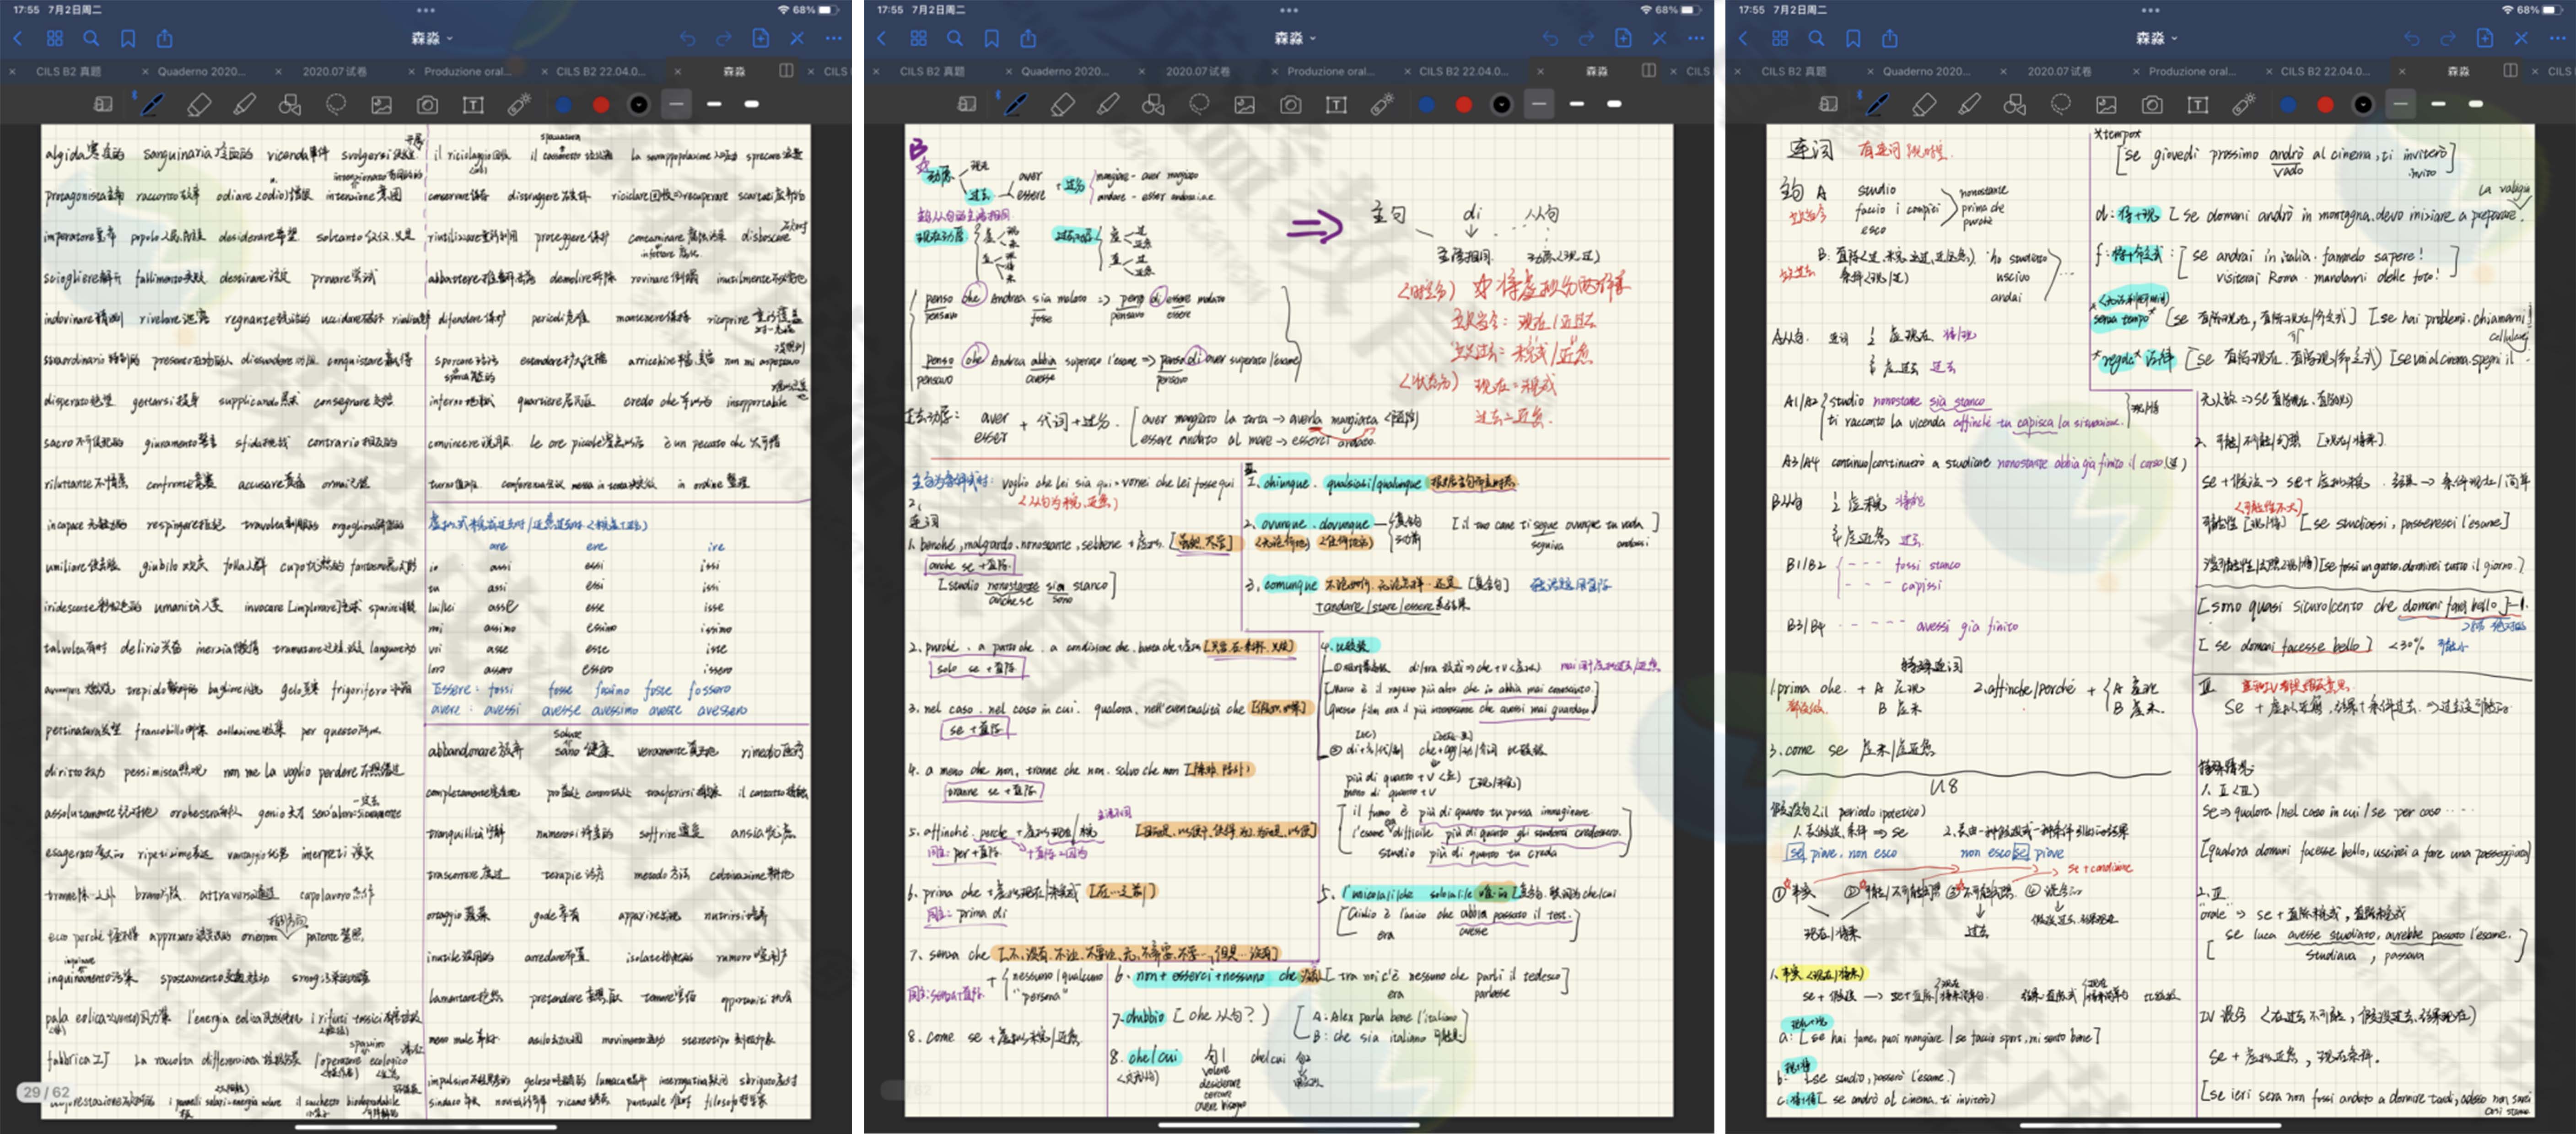Switch to CILS B2 22.04.0 tab in middle screenshot
This screenshot has height=1134, width=2576.
point(1464,72)
